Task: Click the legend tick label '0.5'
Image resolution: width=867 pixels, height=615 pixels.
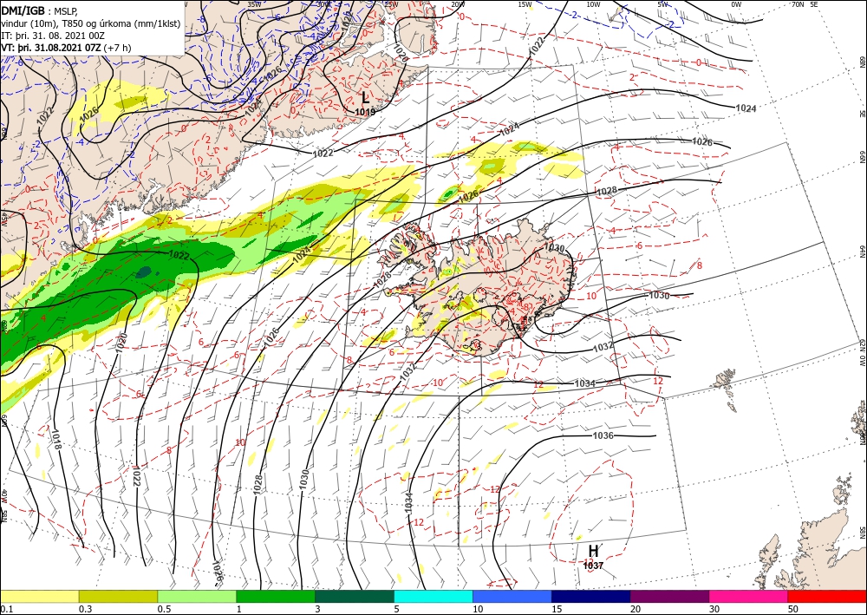Action: tap(164, 609)
